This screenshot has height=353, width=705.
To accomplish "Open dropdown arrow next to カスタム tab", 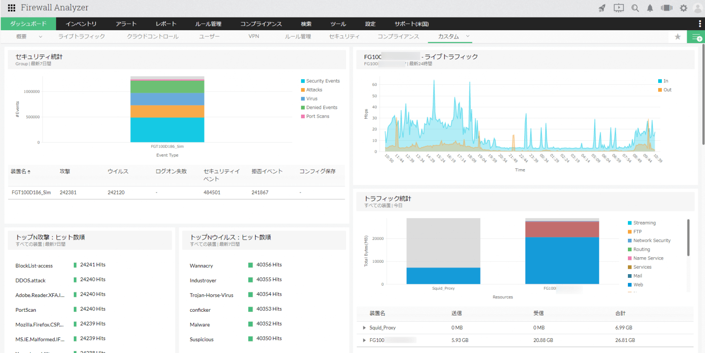I will (468, 36).
